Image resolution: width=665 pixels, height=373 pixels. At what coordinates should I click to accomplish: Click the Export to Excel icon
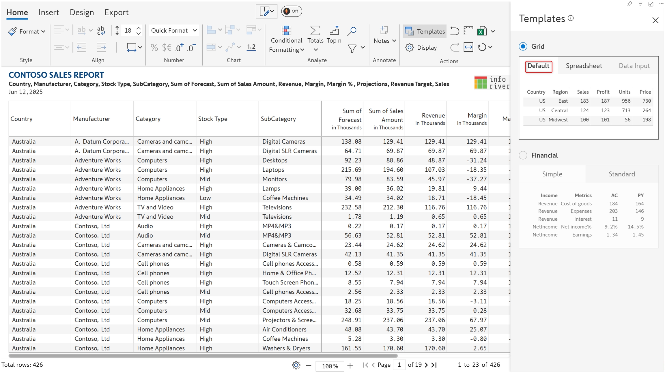482,31
